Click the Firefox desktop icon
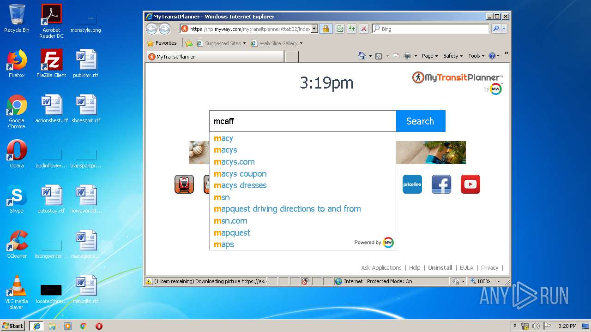Image resolution: width=591 pixels, height=332 pixels. (x=17, y=64)
